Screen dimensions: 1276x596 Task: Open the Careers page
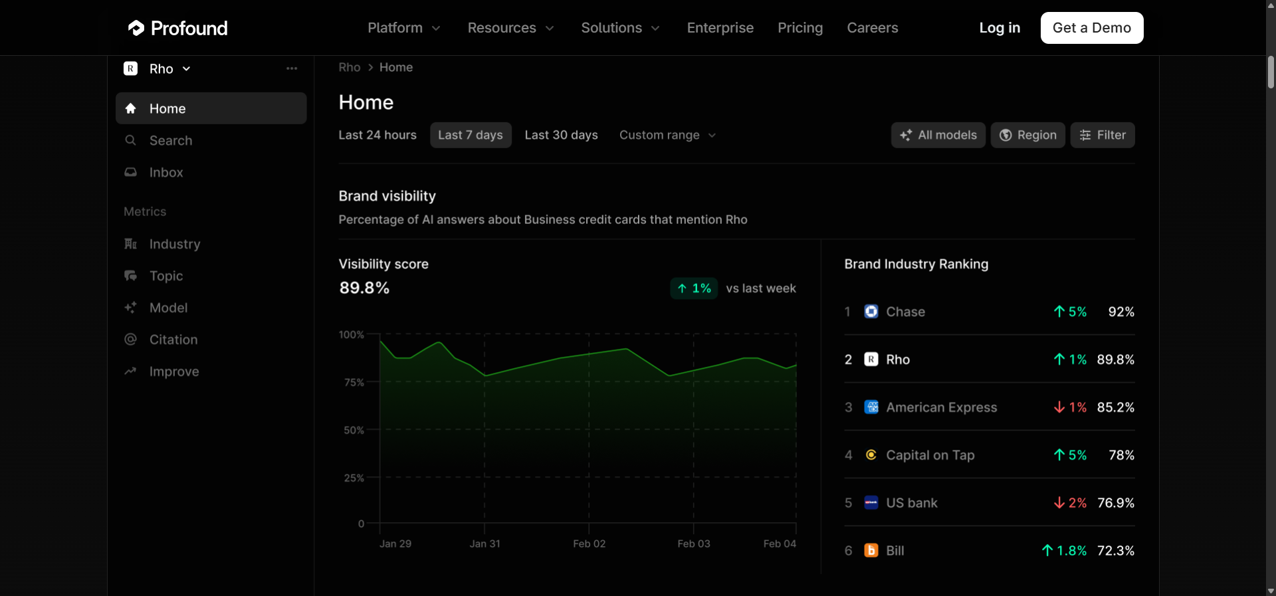[873, 28]
